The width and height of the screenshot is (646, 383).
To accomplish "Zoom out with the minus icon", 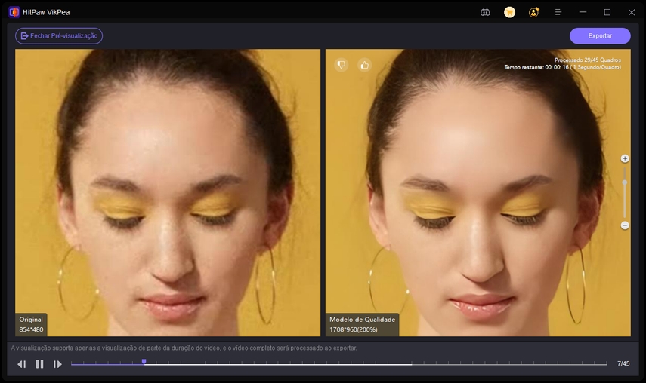I will tap(625, 225).
